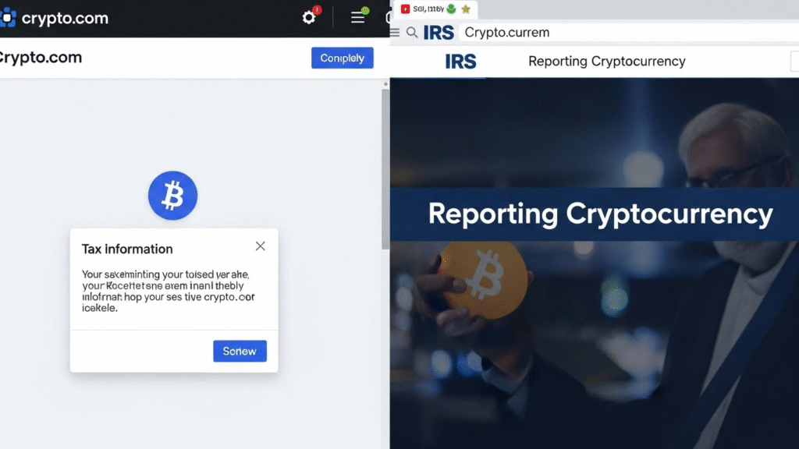Click the Reporting Cryptocurrency banner headline
The width and height of the screenshot is (799, 449).
(598, 213)
